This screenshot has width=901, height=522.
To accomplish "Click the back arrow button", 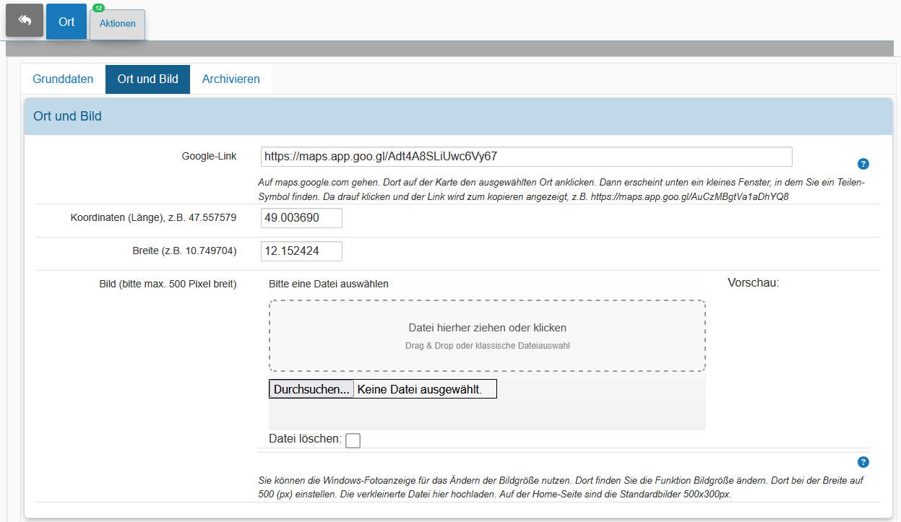I will tap(25, 20).
